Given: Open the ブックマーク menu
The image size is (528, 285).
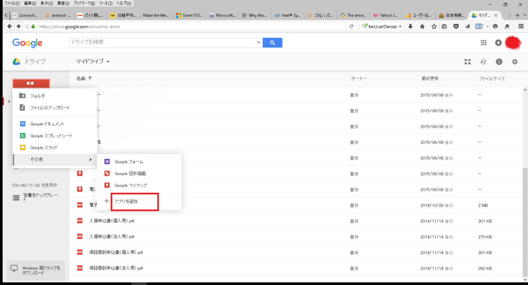Looking at the screenshot, I should click(84, 3).
